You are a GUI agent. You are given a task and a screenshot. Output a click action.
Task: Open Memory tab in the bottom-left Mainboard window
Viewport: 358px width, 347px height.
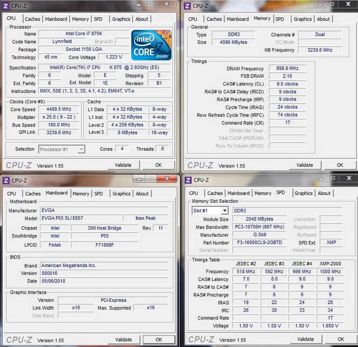tap(81, 193)
